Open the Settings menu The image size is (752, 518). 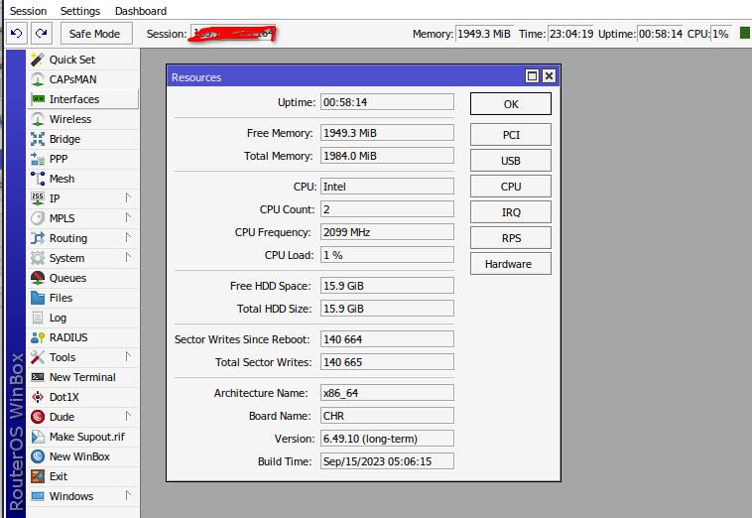[x=80, y=11]
